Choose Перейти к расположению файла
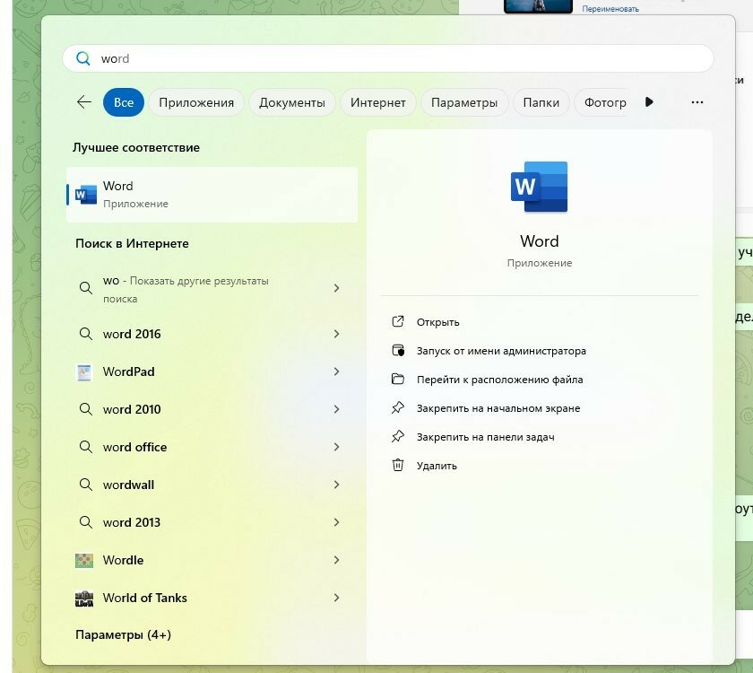This screenshot has height=673, width=753. pos(499,380)
